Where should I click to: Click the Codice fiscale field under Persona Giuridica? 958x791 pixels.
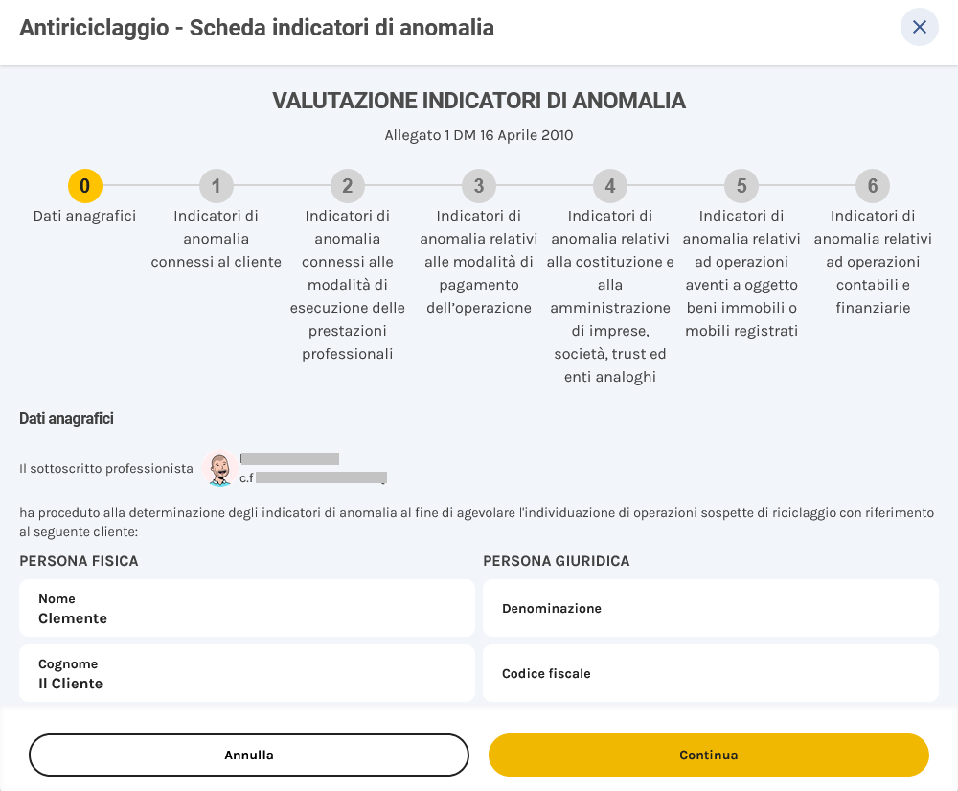pos(711,673)
